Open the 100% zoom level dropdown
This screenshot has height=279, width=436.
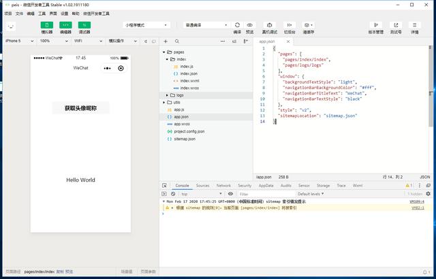[54, 41]
